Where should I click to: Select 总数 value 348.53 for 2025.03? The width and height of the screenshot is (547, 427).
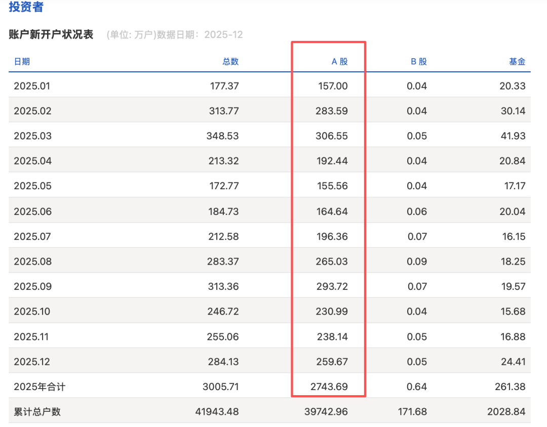(x=223, y=136)
